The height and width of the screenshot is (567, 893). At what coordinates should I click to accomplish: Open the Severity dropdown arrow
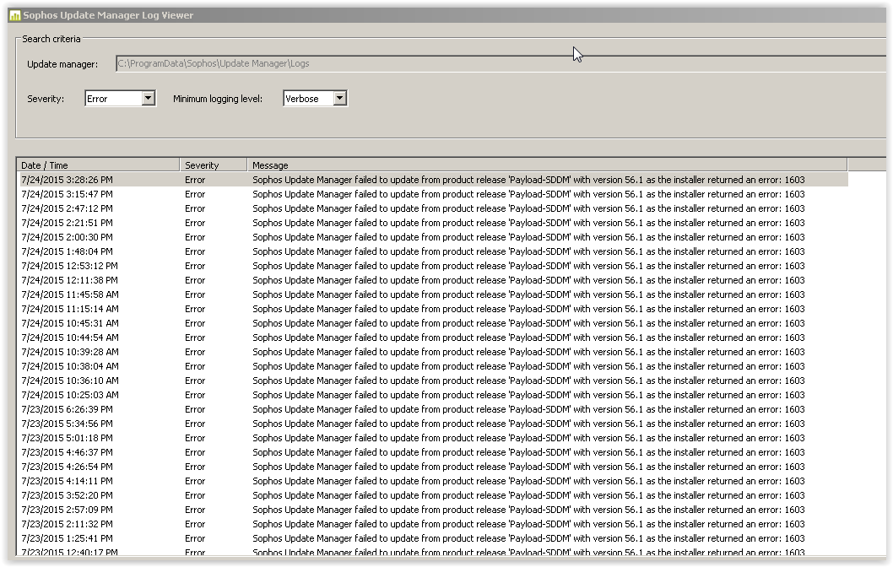tap(148, 99)
